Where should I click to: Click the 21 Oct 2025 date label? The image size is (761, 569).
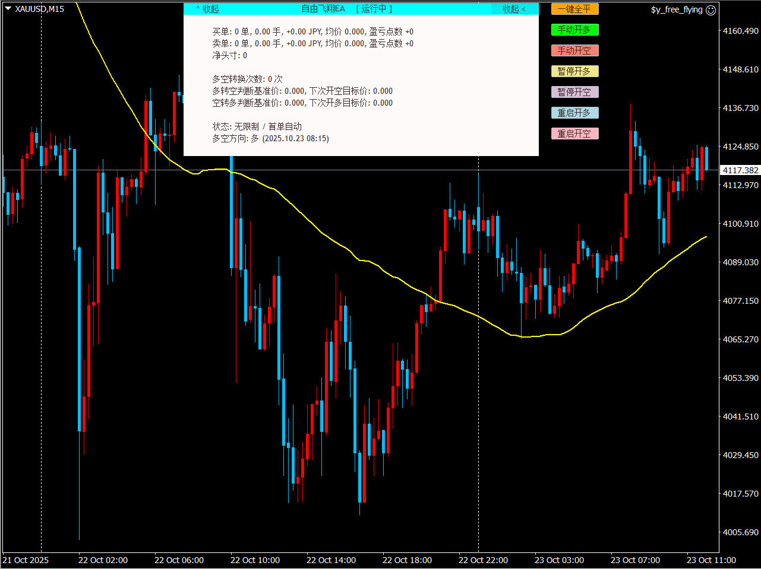(x=26, y=560)
